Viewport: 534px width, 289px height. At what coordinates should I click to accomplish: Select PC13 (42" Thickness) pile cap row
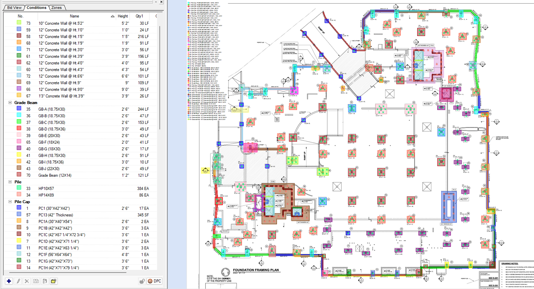click(x=55, y=215)
